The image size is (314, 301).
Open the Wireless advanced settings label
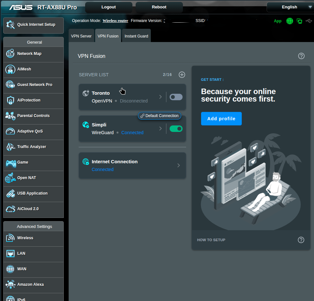(25, 238)
